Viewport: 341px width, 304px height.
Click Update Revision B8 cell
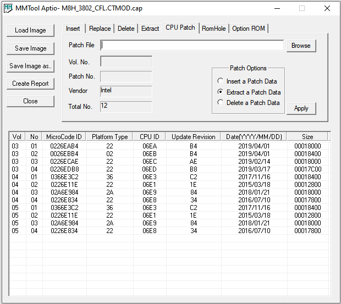pyautogui.click(x=194, y=169)
